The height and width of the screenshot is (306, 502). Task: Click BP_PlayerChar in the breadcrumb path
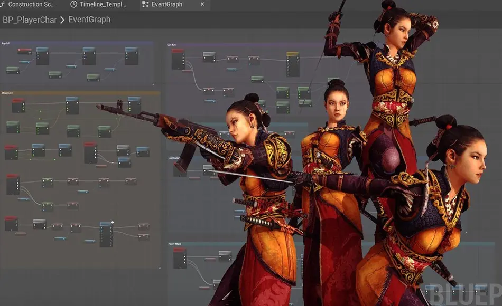tap(30, 19)
